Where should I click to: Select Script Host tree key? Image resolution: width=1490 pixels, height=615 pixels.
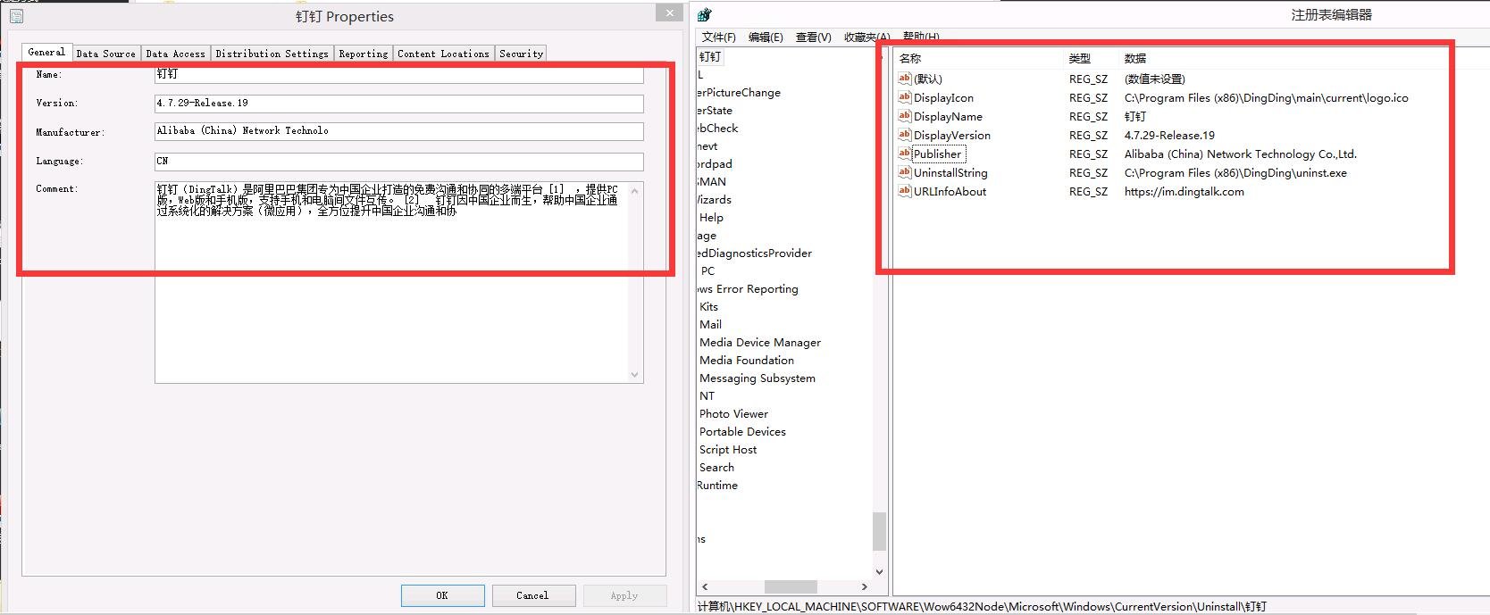click(x=728, y=450)
